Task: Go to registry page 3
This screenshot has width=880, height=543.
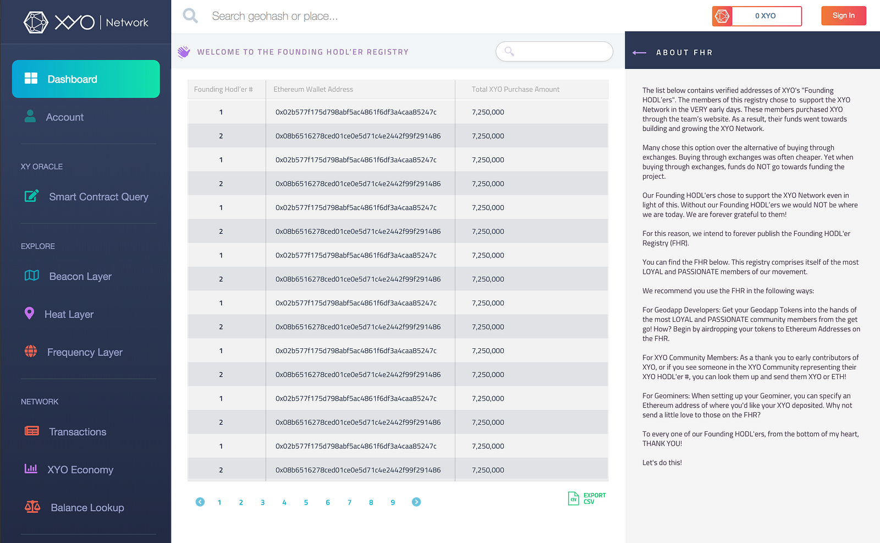Action: [263, 502]
